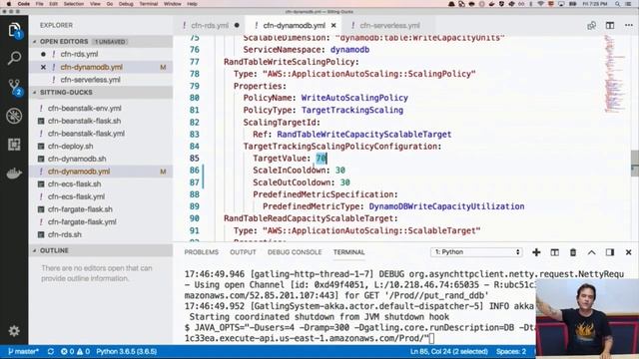Open the Debug Console panel tab
Screen dimensions: 639x359
coord(295,252)
